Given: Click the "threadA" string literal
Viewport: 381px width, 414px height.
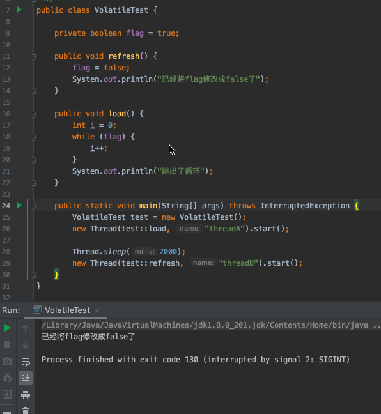Looking at the screenshot, I should [x=225, y=228].
